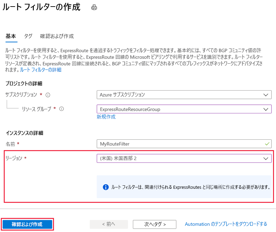Expand the region chevron arrow
This screenshot has height=232, width=276.
click(266, 158)
